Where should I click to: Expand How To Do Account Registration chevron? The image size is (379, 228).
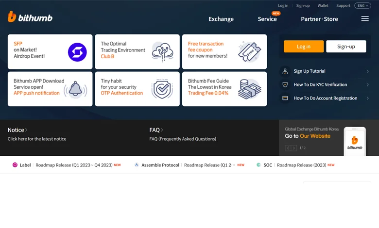pos(367,98)
